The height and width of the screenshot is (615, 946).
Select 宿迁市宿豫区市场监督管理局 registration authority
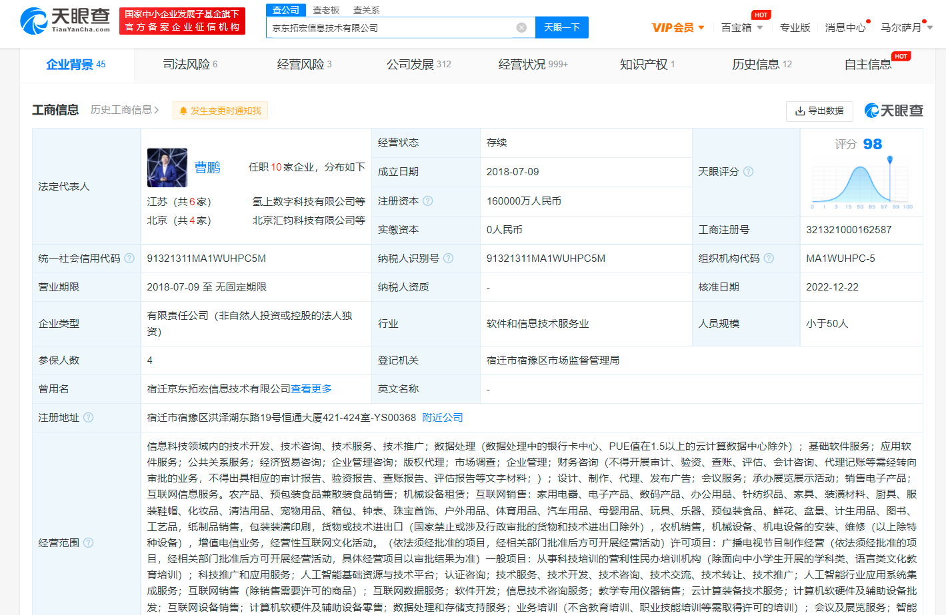(553, 360)
